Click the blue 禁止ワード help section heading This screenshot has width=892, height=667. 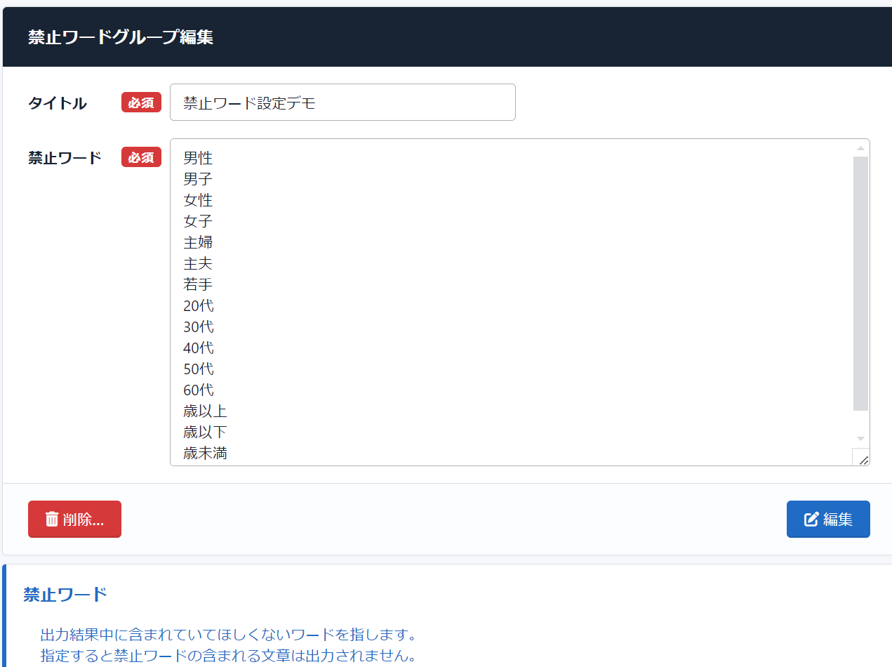pos(65,595)
